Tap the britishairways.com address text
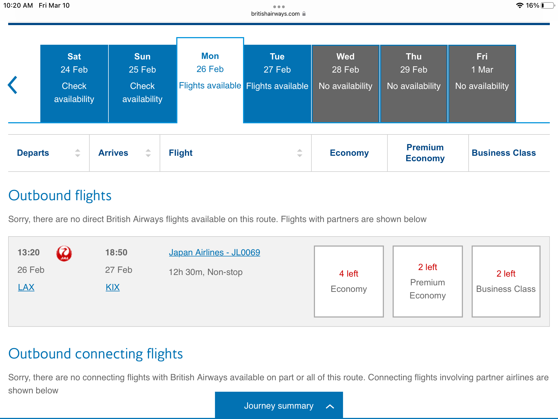The width and height of the screenshot is (558, 419). point(275,14)
